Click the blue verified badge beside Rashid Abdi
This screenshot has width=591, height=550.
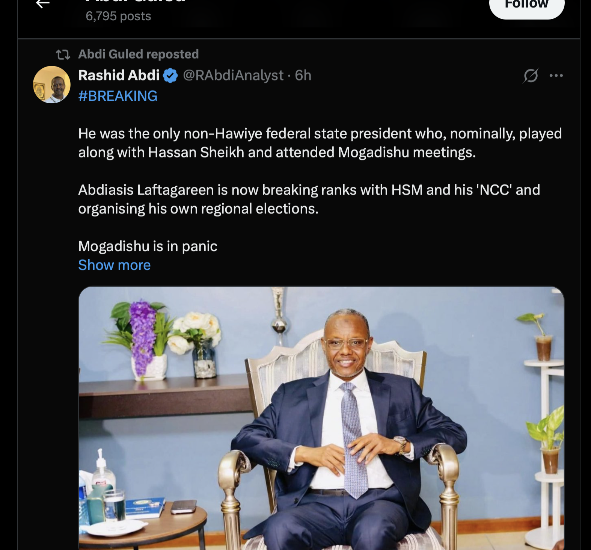[x=171, y=76]
